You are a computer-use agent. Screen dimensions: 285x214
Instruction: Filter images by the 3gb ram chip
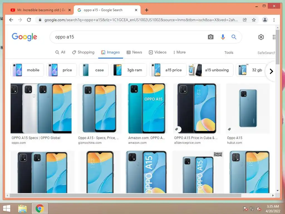(129, 70)
